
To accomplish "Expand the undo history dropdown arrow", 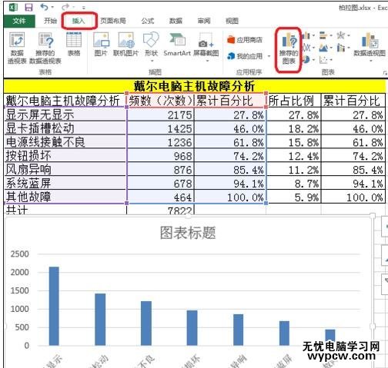I will pos(52,7).
